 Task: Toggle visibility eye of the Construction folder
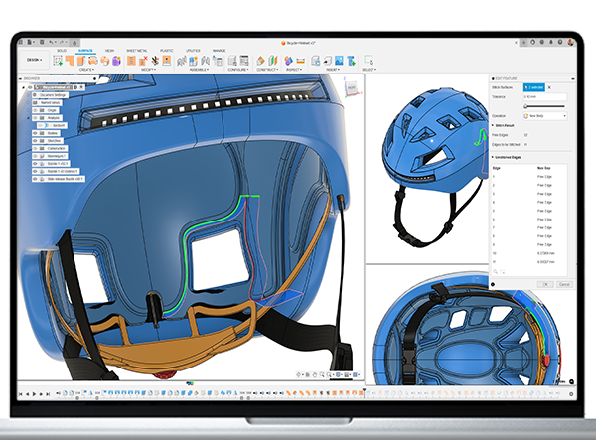pyautogui.click(x=35, y=148)
